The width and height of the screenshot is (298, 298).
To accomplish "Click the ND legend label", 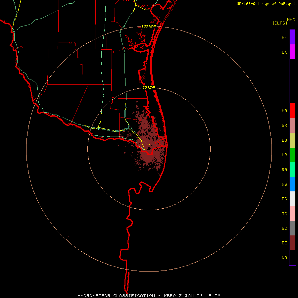I will pyautogui.click(x=284, y=258).
